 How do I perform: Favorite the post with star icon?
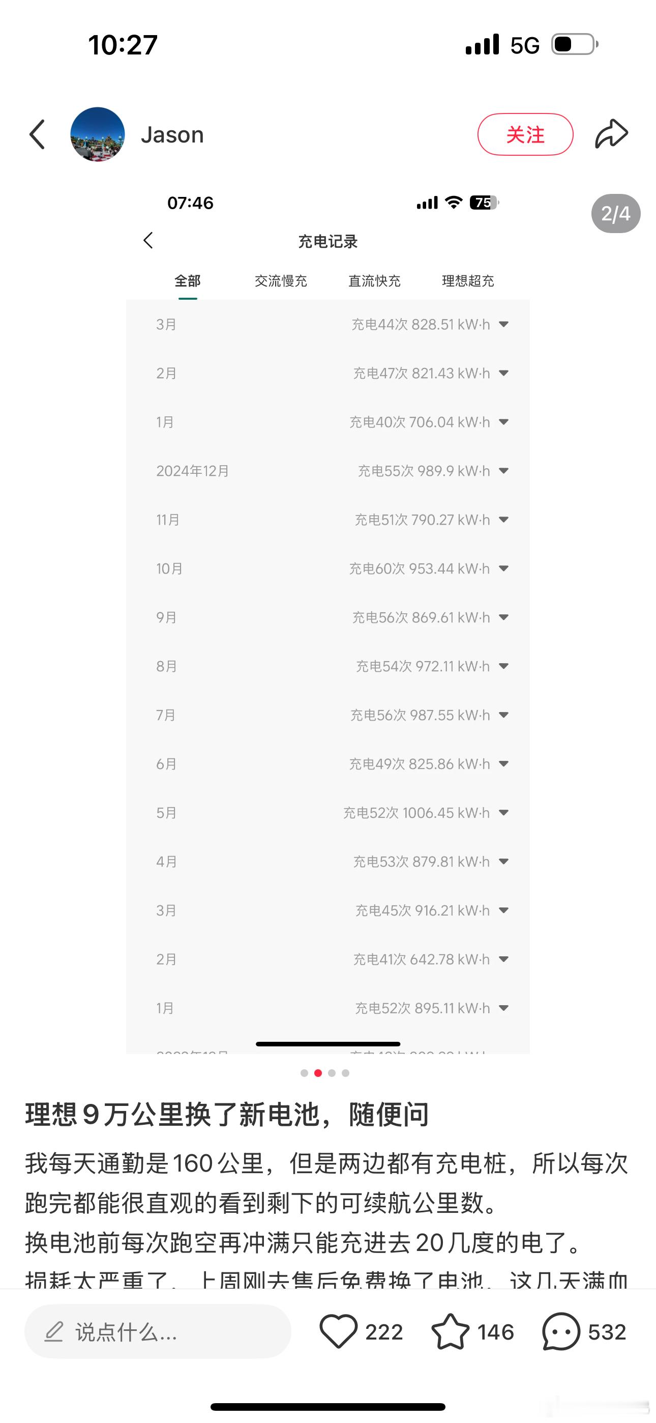(x=450, y=1332)
